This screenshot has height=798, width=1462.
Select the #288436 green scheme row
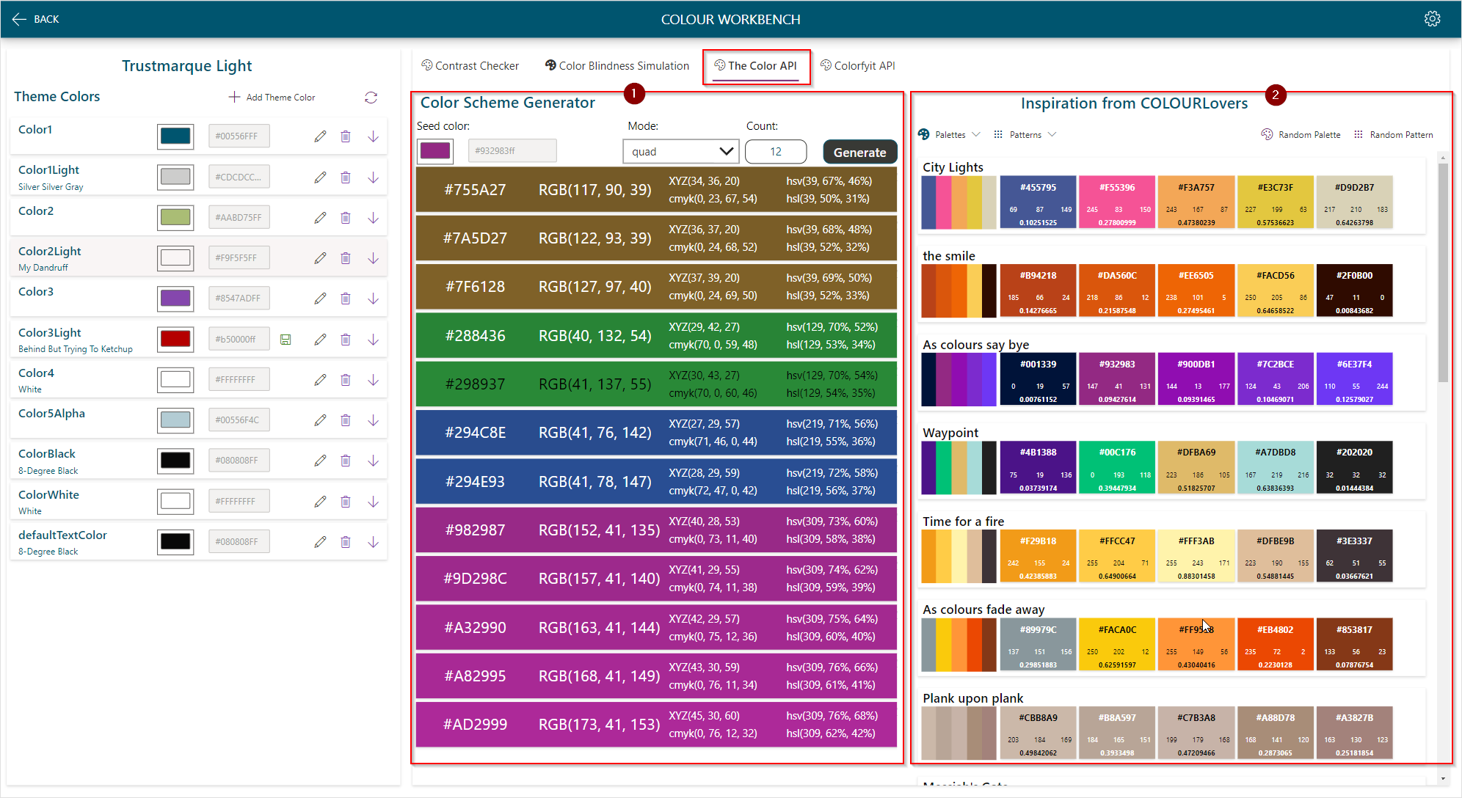tap(656, 336)
